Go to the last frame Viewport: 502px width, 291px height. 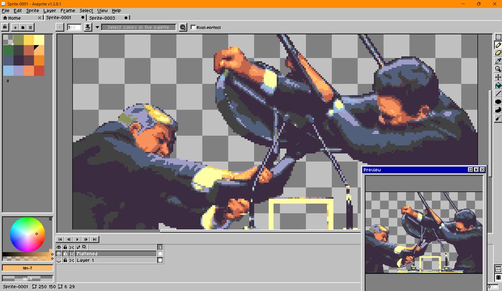point(95,239)
